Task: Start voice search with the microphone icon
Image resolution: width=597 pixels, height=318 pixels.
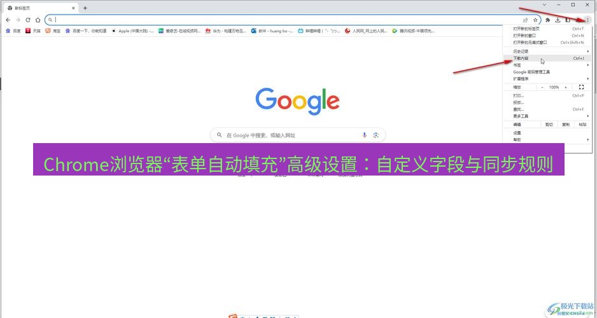Action: pyautogui.click(x=364, y=135)
